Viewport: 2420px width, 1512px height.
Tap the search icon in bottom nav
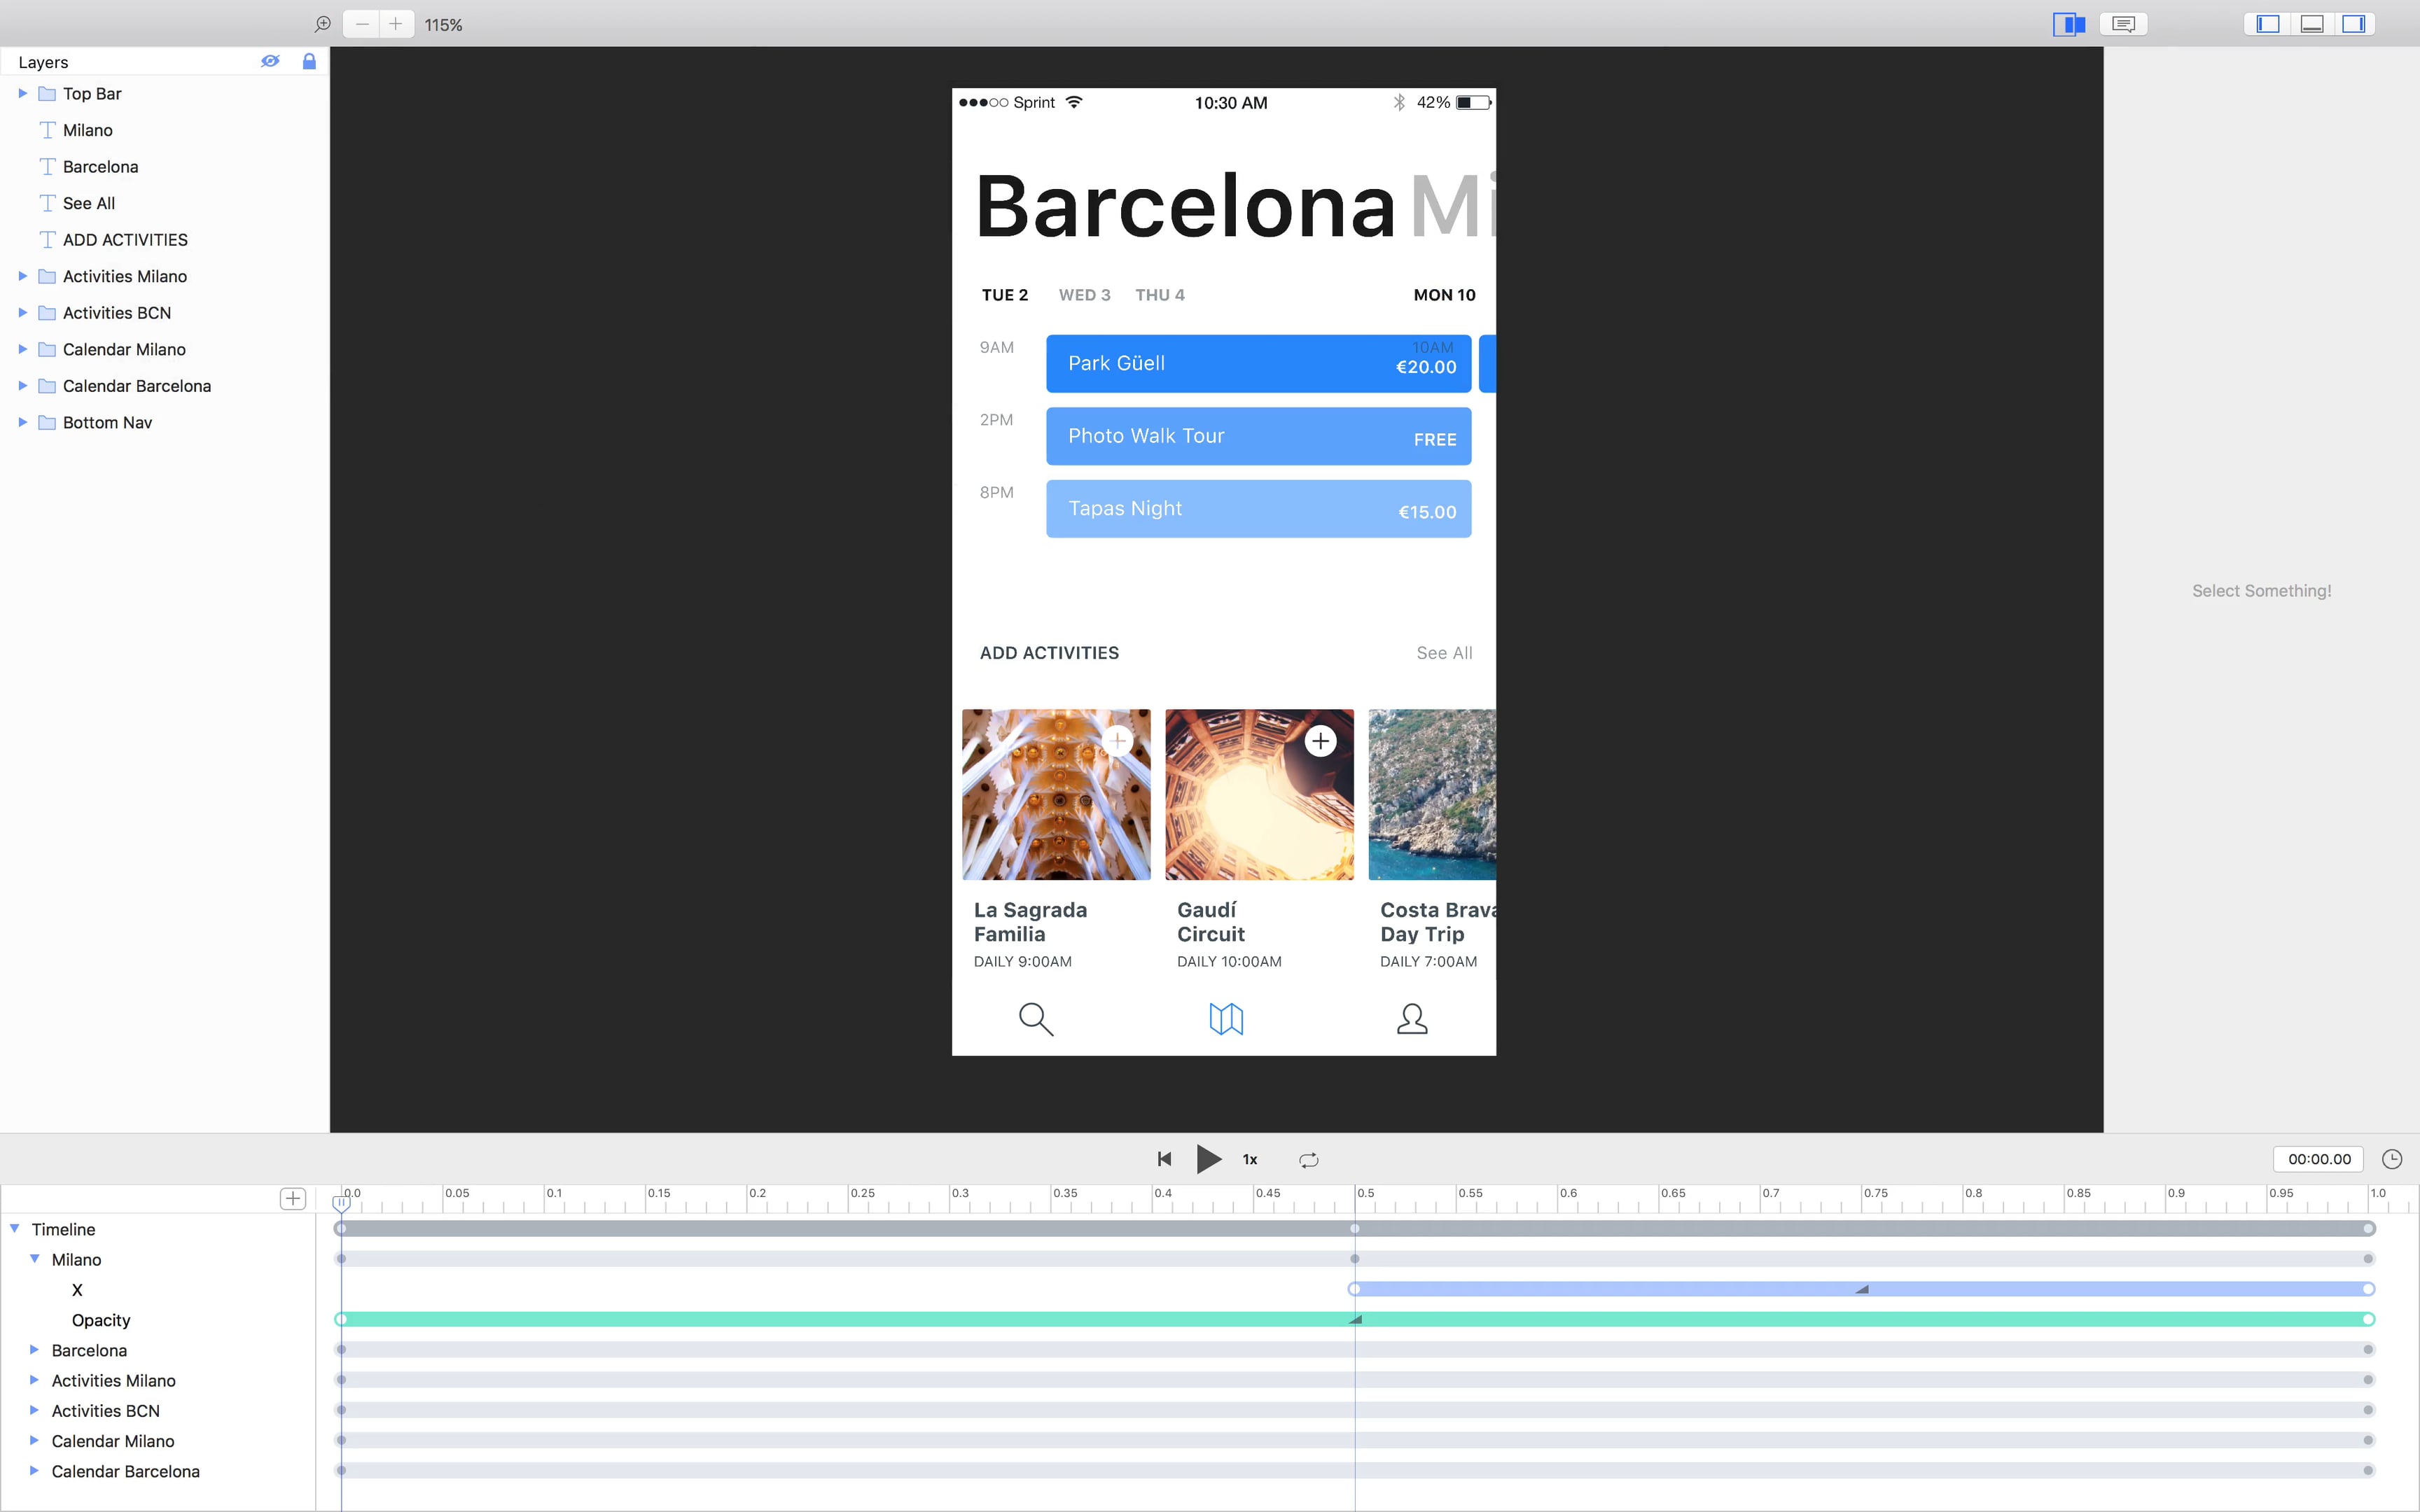pos(1035,1019)
